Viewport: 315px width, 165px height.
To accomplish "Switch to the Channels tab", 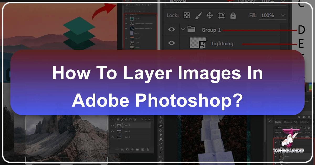I will click(288, 122).
